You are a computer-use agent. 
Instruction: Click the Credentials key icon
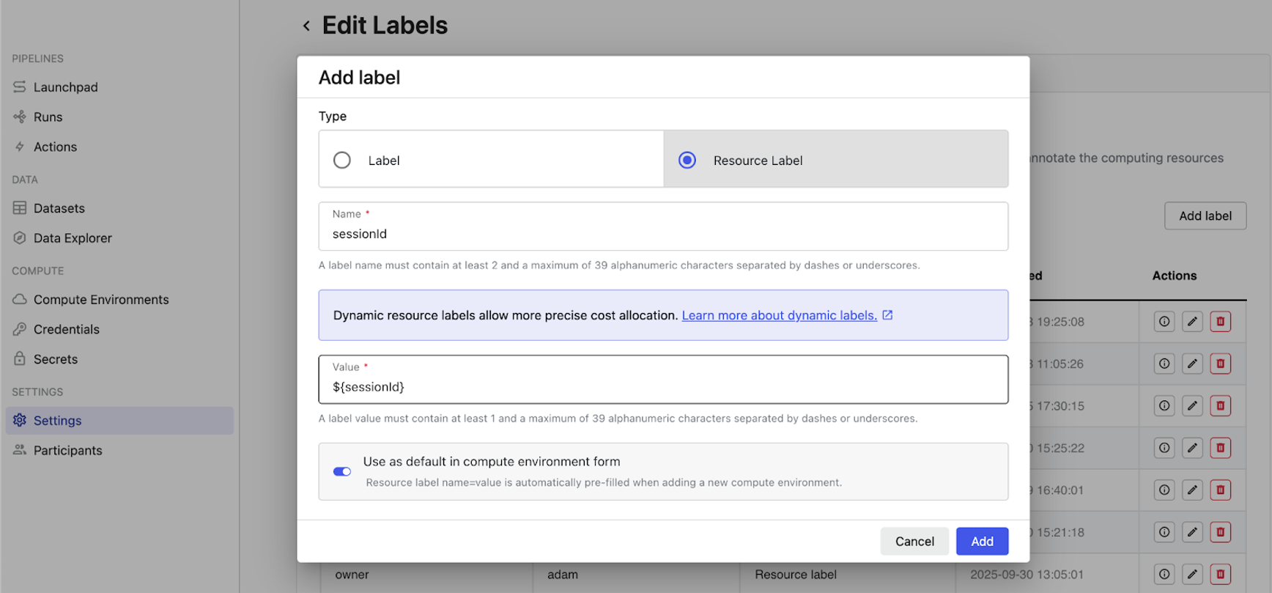(x=20, y=329)
